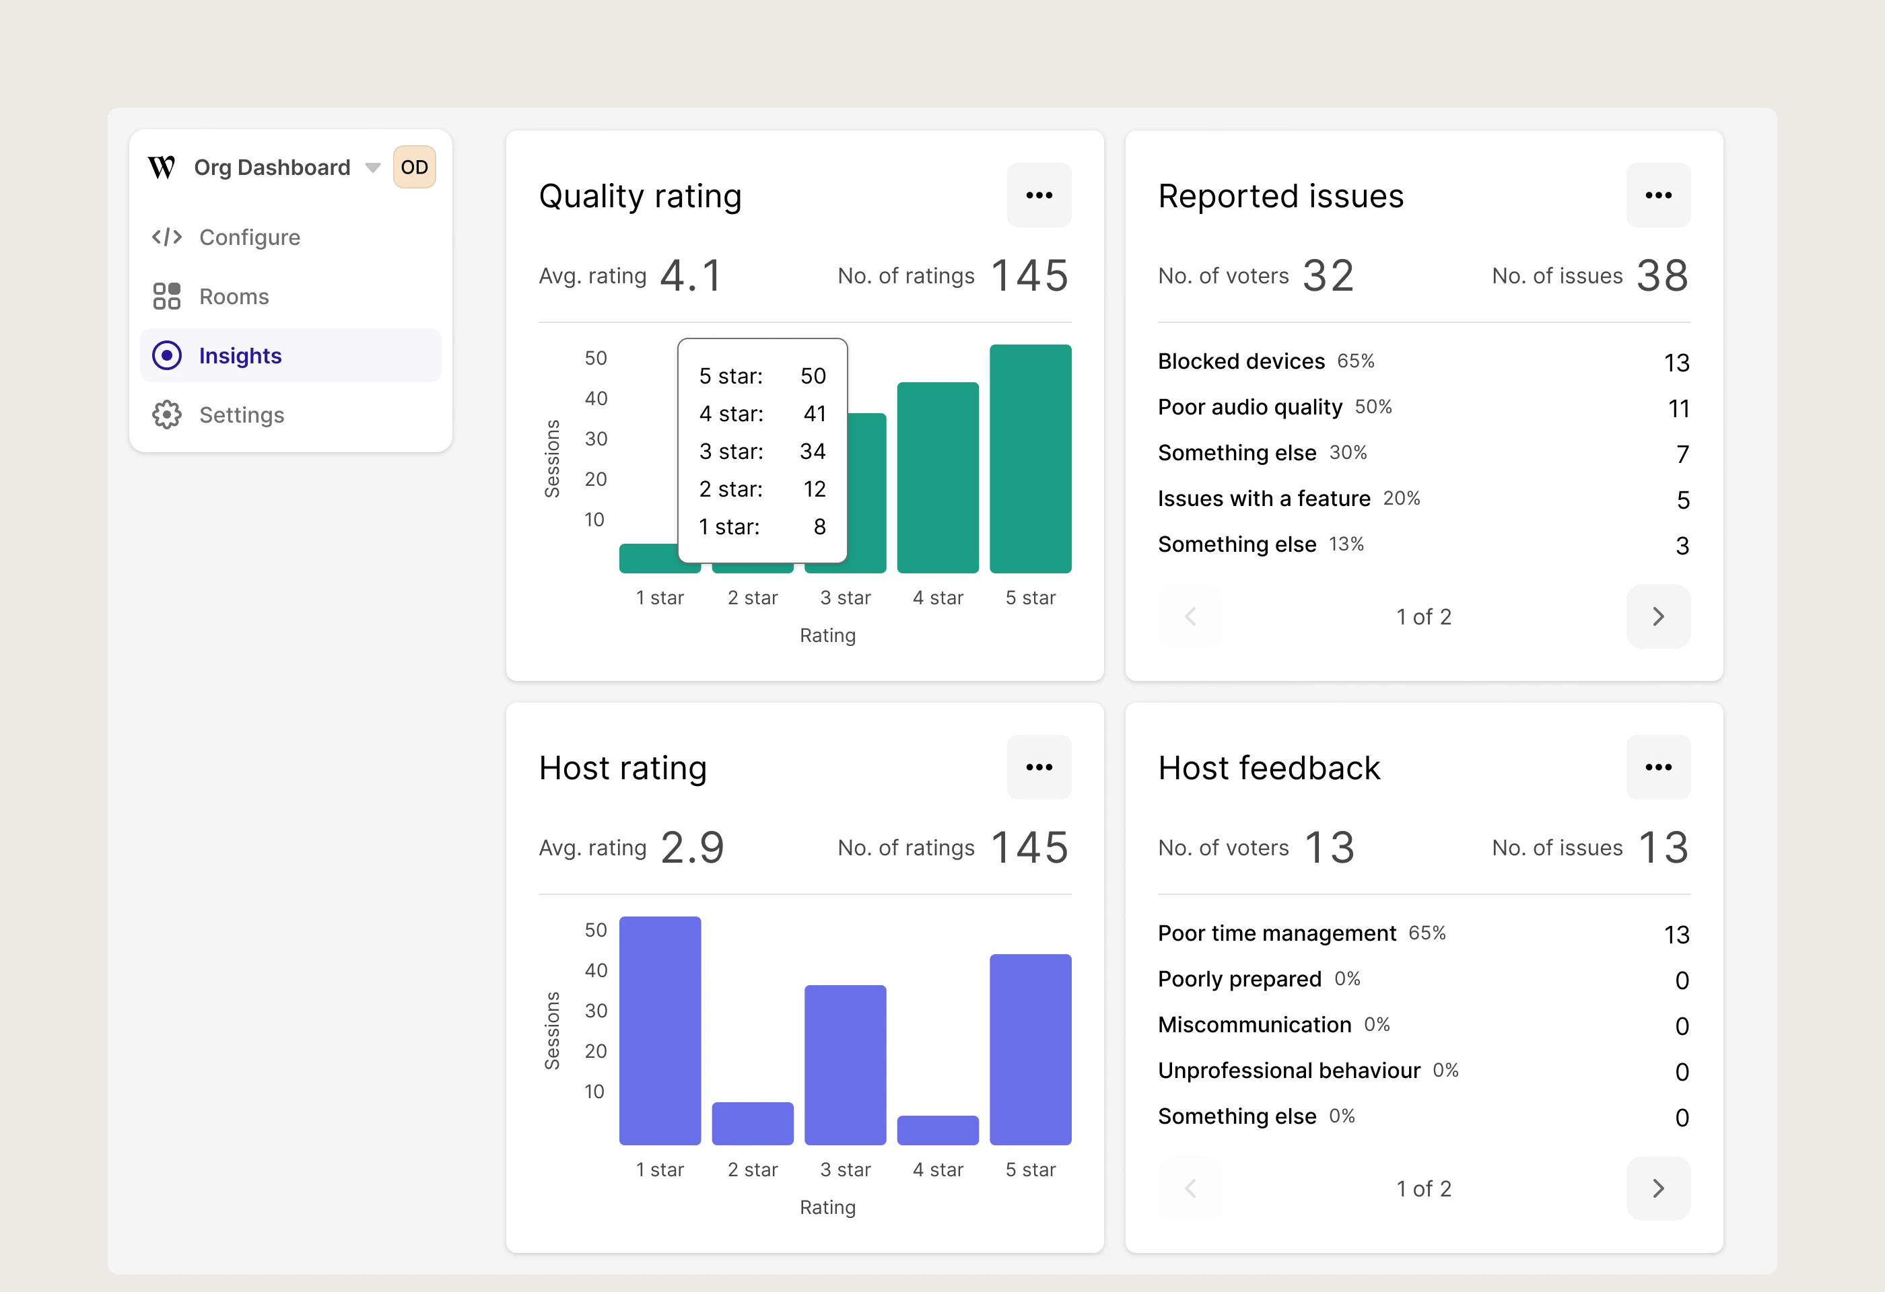Open the Settings menu item
Screen dimensions: 1885x1292
[290, 415]
